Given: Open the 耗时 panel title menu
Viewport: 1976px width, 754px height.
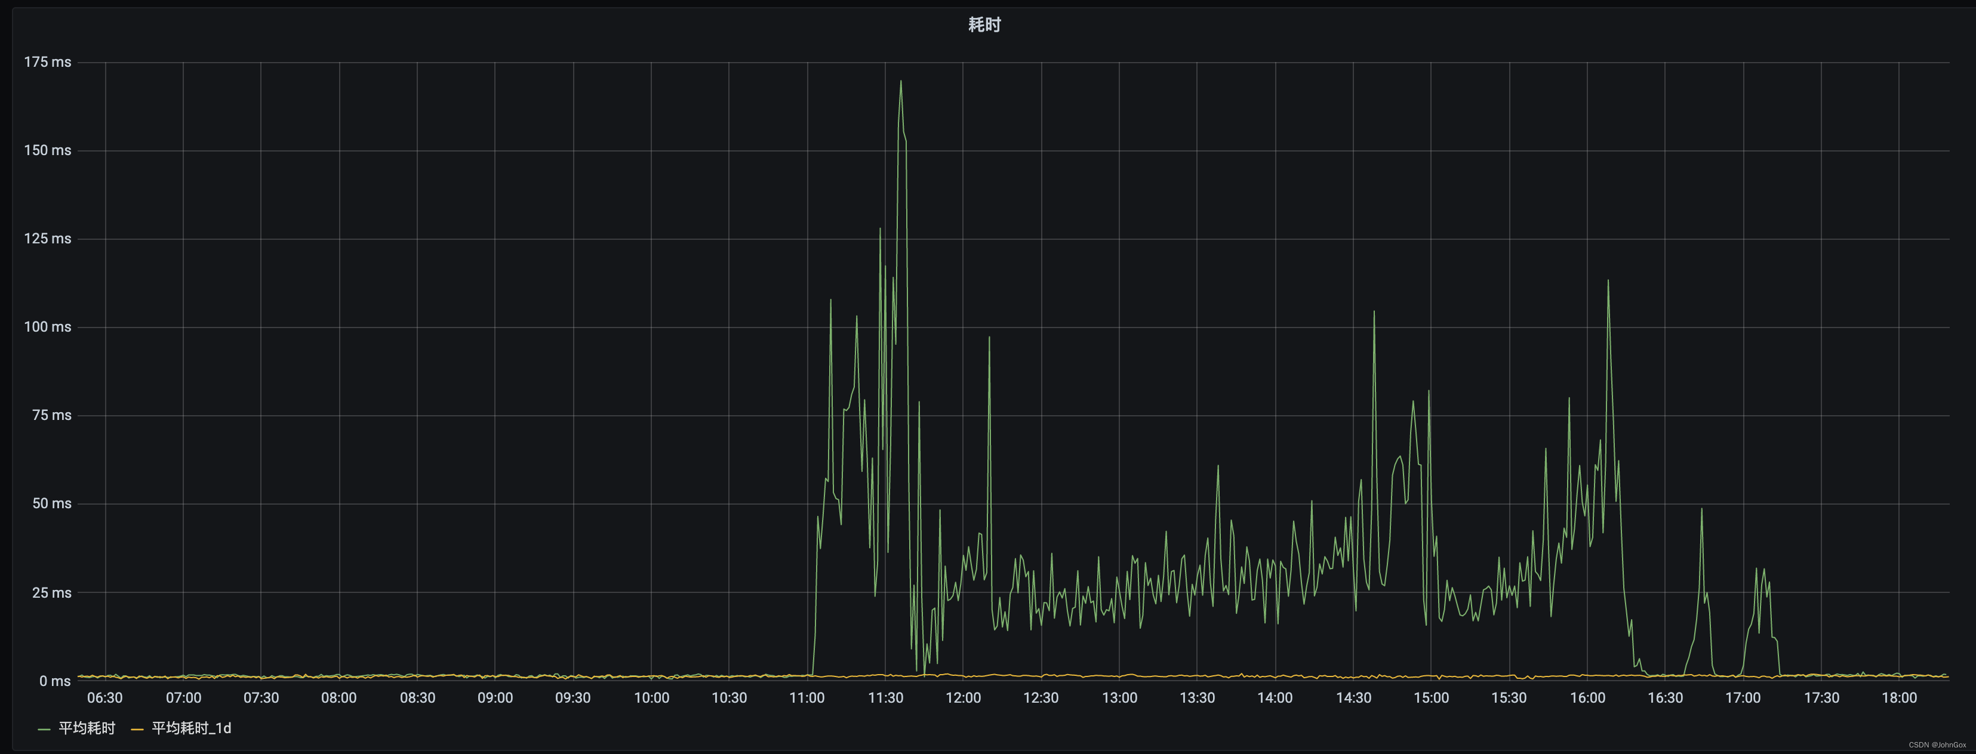Looking at the screenshot, I should pyautogui.click(x=984, y=24).
